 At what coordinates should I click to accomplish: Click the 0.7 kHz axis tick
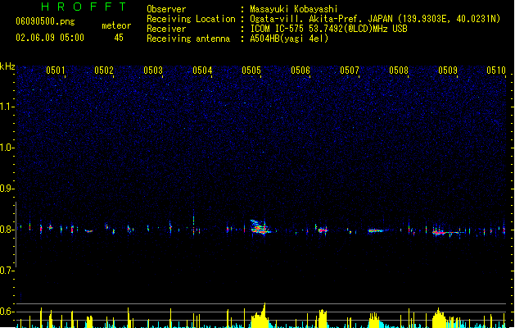7,271
